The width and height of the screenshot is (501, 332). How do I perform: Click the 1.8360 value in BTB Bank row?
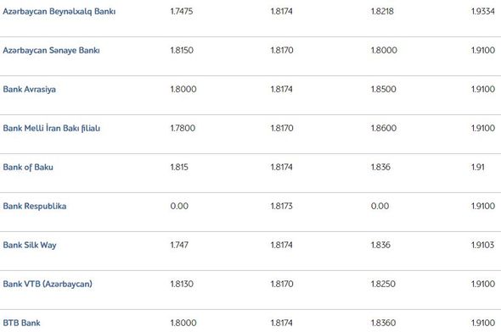coord(384,323)
